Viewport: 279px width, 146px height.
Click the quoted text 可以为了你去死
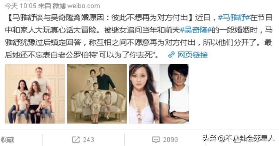click(x=127, y=55)
